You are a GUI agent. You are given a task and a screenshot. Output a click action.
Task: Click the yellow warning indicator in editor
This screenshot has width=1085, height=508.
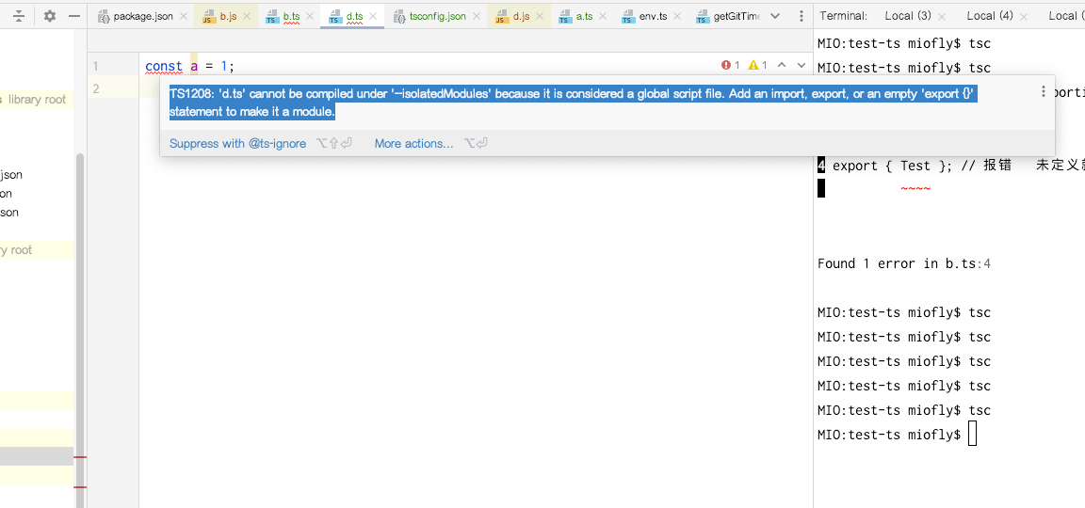coord(757,66)
